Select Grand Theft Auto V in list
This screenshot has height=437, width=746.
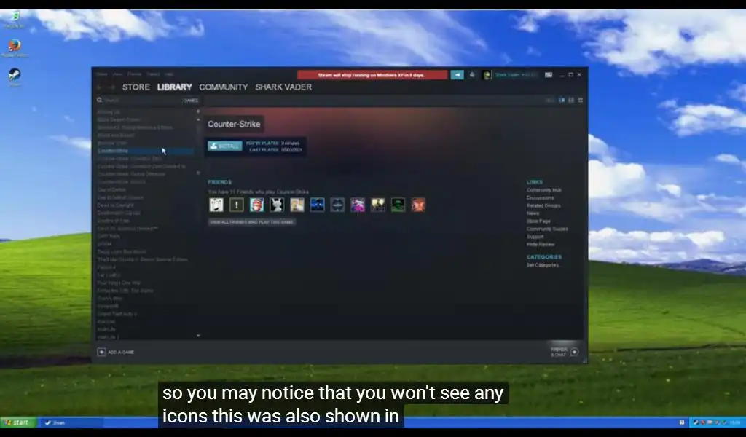coord(117,314)
